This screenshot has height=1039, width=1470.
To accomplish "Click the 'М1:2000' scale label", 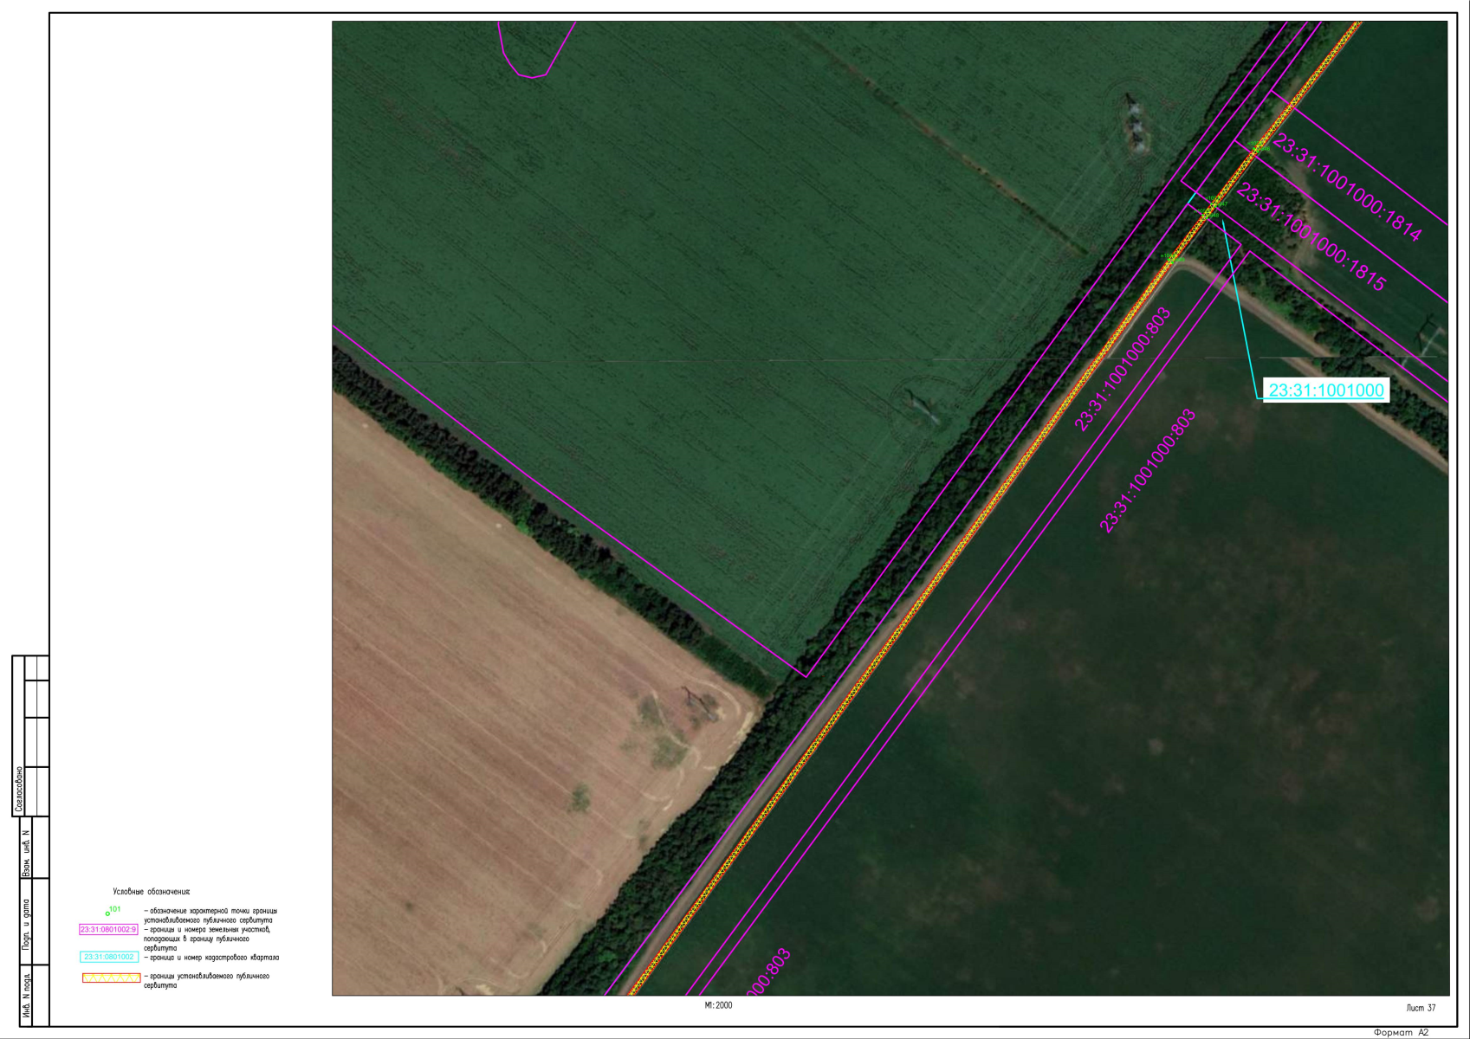I will [718, 1005].
